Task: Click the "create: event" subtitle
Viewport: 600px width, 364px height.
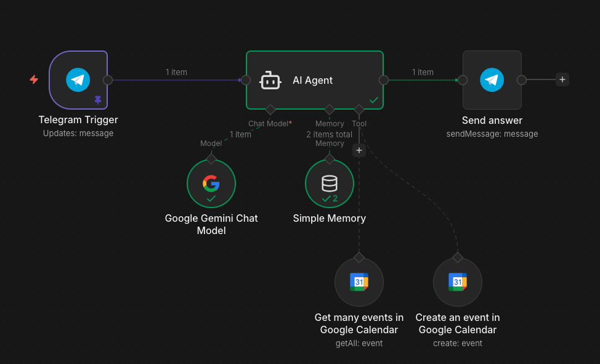Action: coord(458,343)
